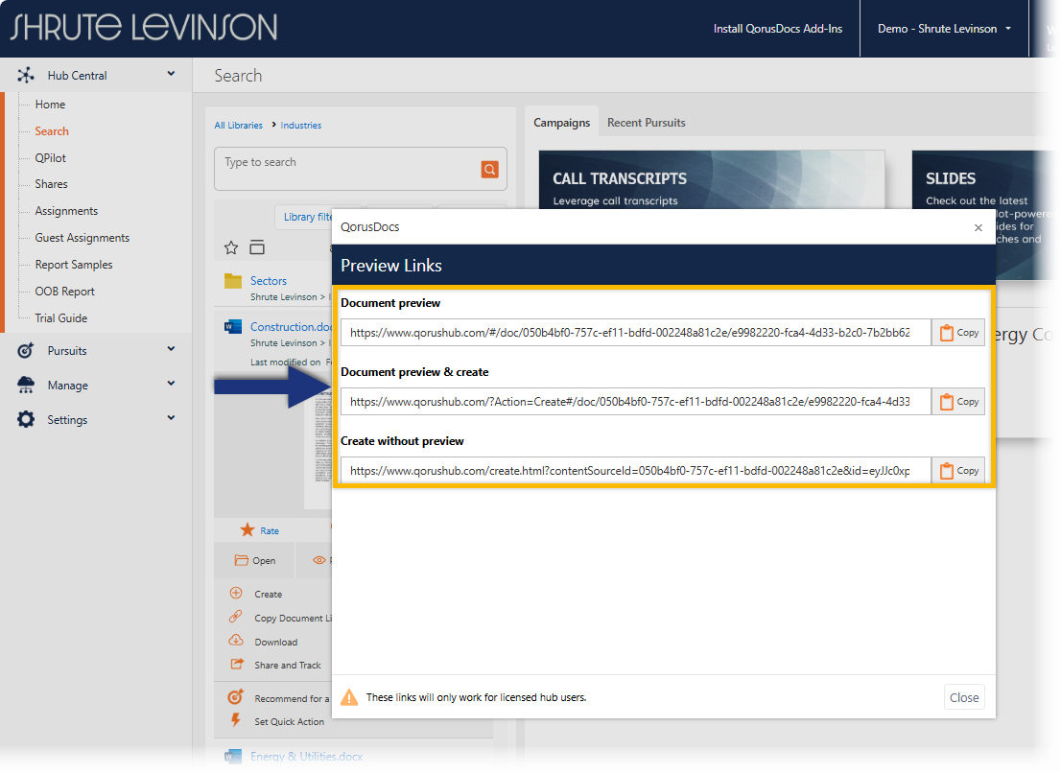Screen dimensions: 1061x773
Task: Click the orange search magnifier icon
Action: (x=489, y=170)
